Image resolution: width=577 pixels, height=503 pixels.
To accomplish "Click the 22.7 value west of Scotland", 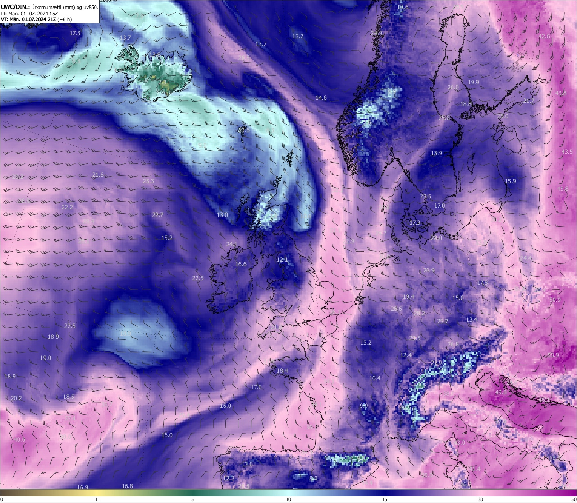I will pyautogui.click(x=157, y=215).
